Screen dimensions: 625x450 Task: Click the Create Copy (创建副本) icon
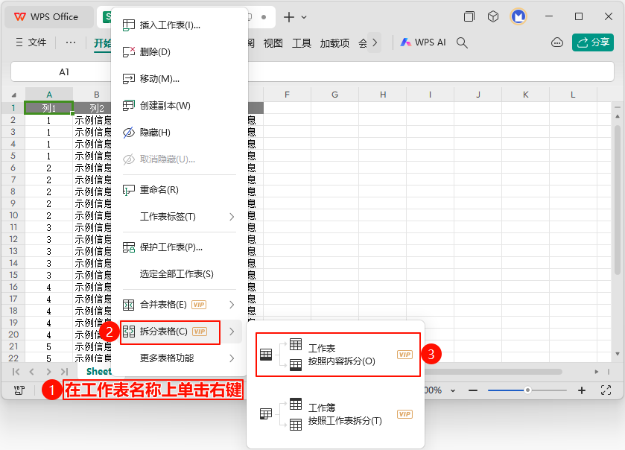[128, 106]
